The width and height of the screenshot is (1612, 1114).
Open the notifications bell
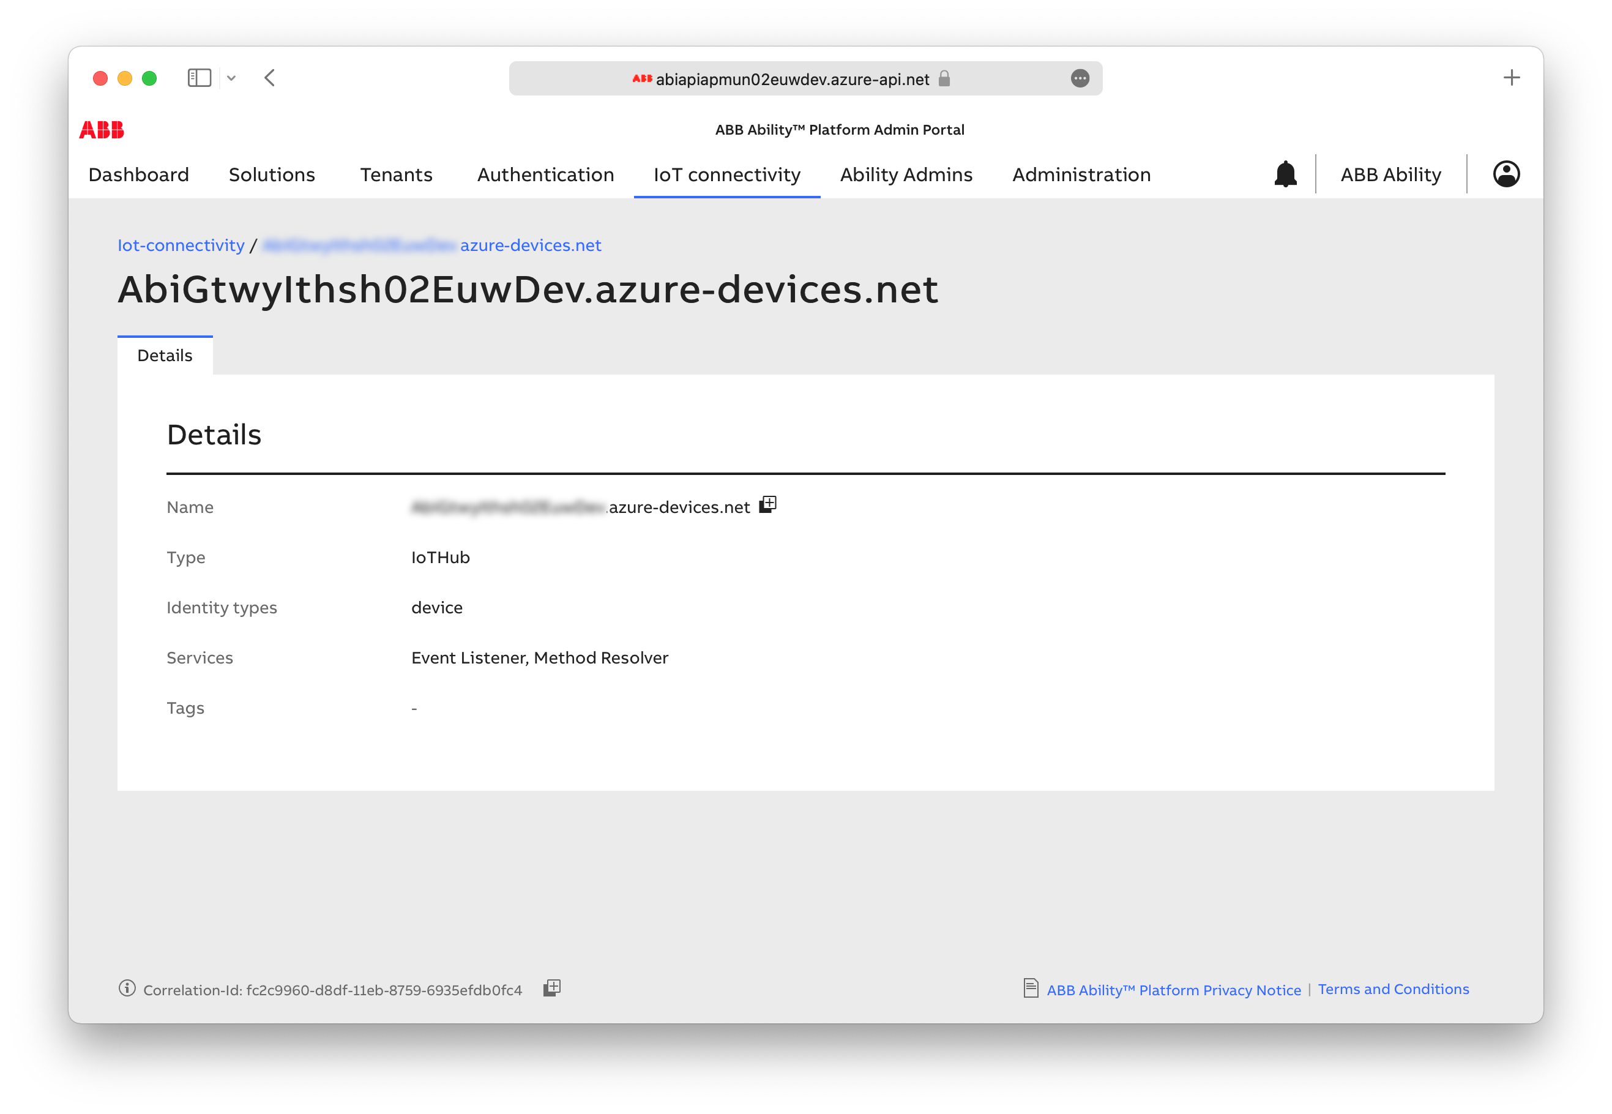pyautogui.click(x=1285, y=174)
